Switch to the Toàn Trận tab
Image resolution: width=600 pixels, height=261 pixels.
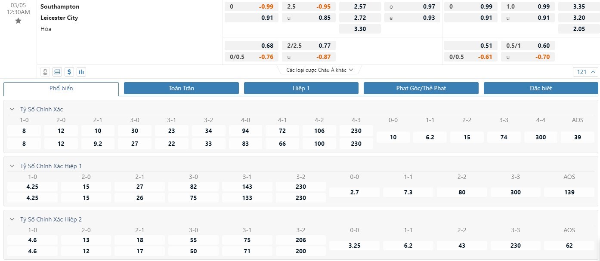[x=181, y=88]
